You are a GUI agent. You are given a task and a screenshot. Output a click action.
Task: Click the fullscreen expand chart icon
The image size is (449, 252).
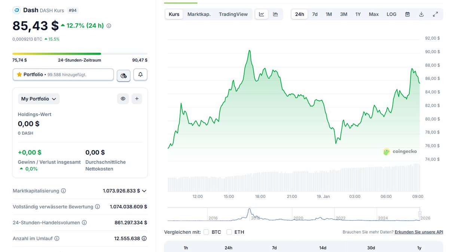[435, 14]
